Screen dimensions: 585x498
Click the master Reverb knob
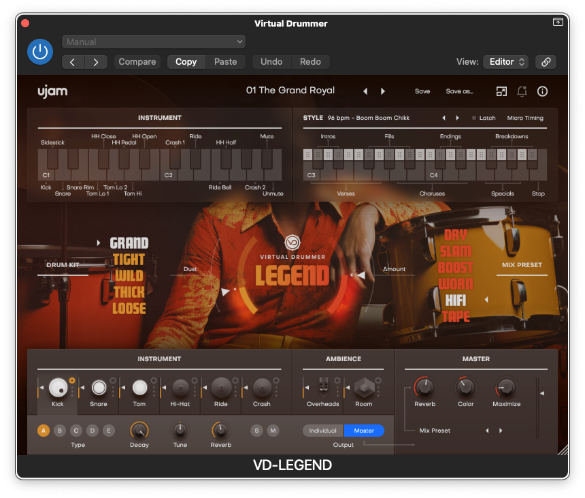point(425,387)
